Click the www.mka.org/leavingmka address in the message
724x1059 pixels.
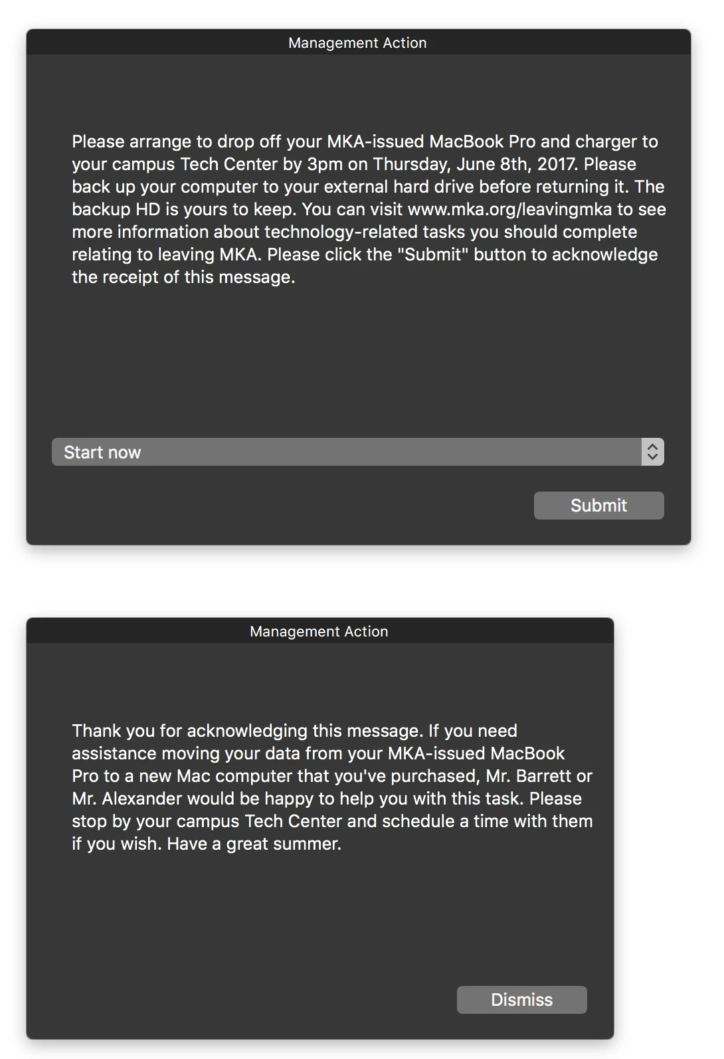(509, 209)
